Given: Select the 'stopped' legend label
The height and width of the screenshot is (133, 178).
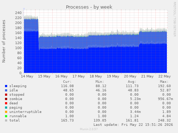Looking at the screenshot, I should click(17, 95).
